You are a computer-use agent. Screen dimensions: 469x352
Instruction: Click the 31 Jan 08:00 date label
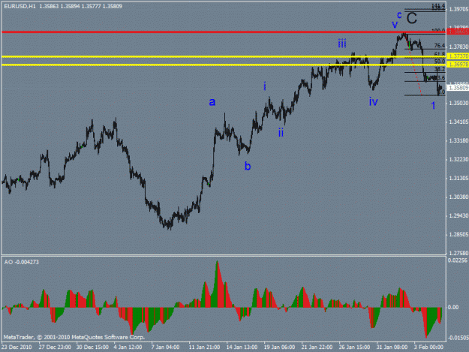[x=392, y=347]
